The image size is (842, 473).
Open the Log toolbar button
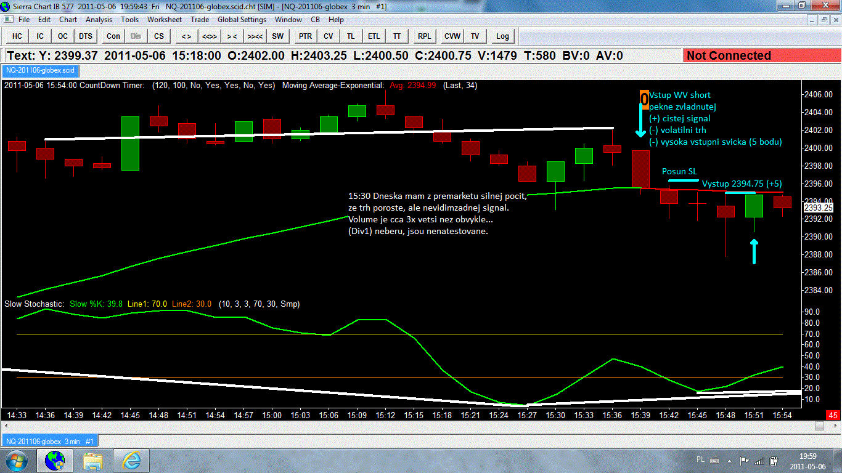click(x=503, y=36)
